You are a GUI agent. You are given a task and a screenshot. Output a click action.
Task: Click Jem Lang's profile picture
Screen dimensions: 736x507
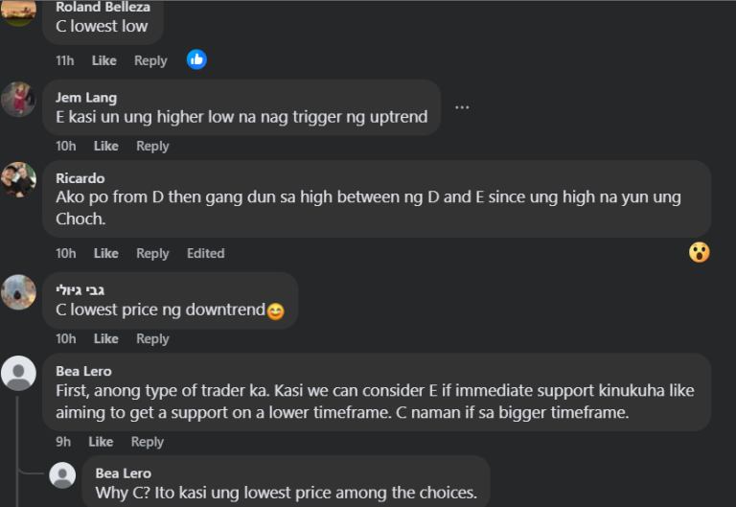click(x=19, y=99)
